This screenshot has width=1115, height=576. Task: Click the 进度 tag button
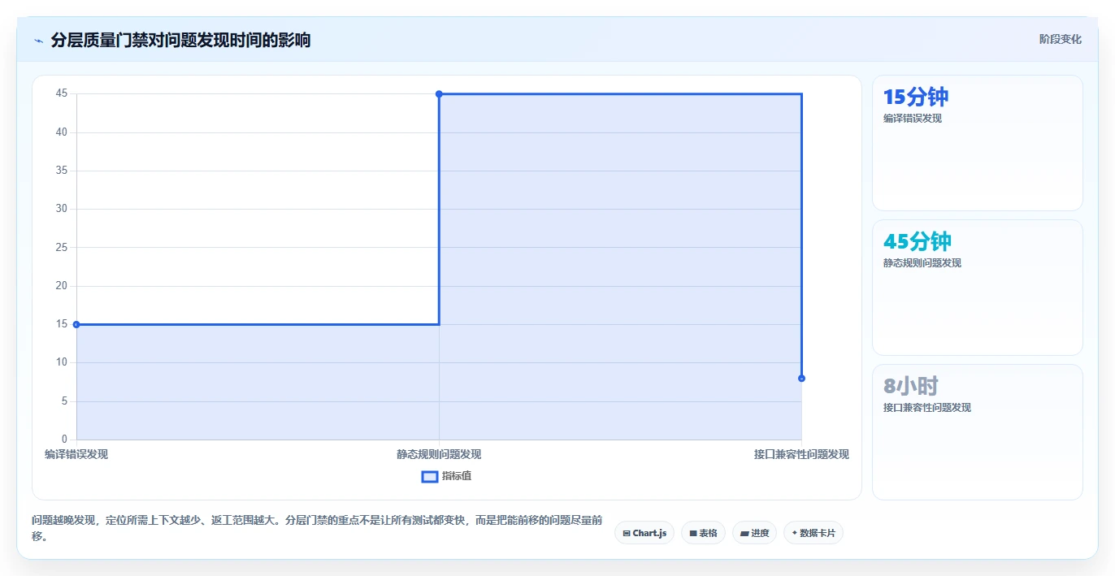[x=754, y=533]
